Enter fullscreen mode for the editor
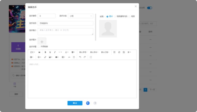The image size is (197, 112). [91, 57]
